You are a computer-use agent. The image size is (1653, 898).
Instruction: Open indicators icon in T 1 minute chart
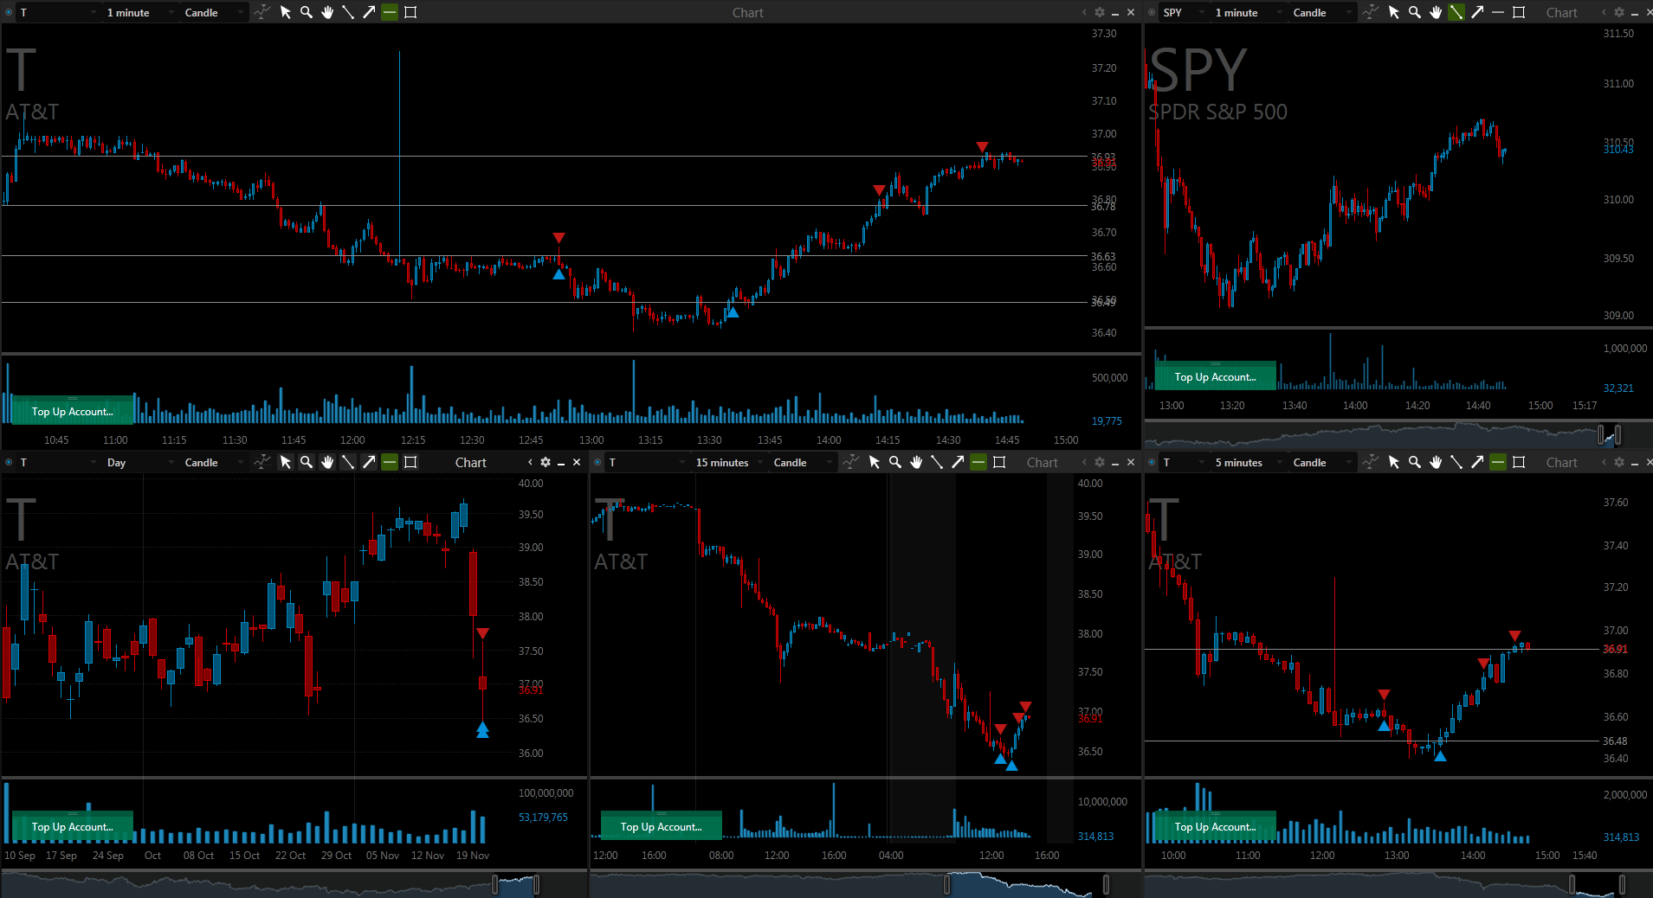click(x=262, y=12)
